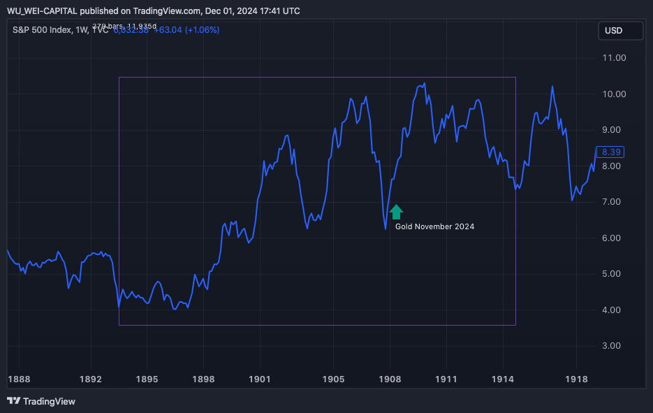
Task: Click the 1892 label on the time axis
Action: [90, 379]
